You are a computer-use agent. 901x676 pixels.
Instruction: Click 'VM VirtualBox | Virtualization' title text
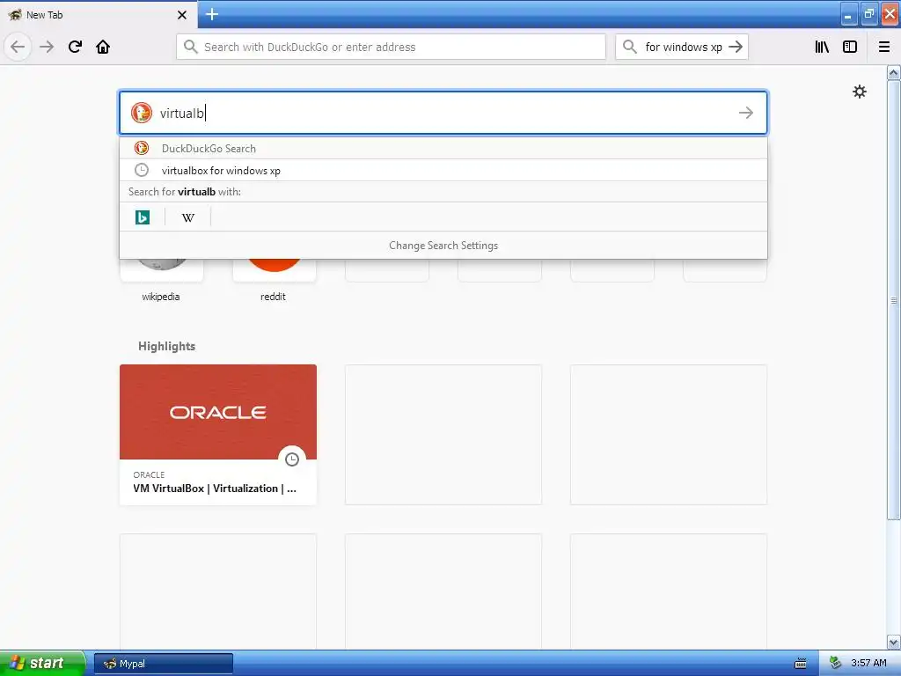click(x=215, y=489)
